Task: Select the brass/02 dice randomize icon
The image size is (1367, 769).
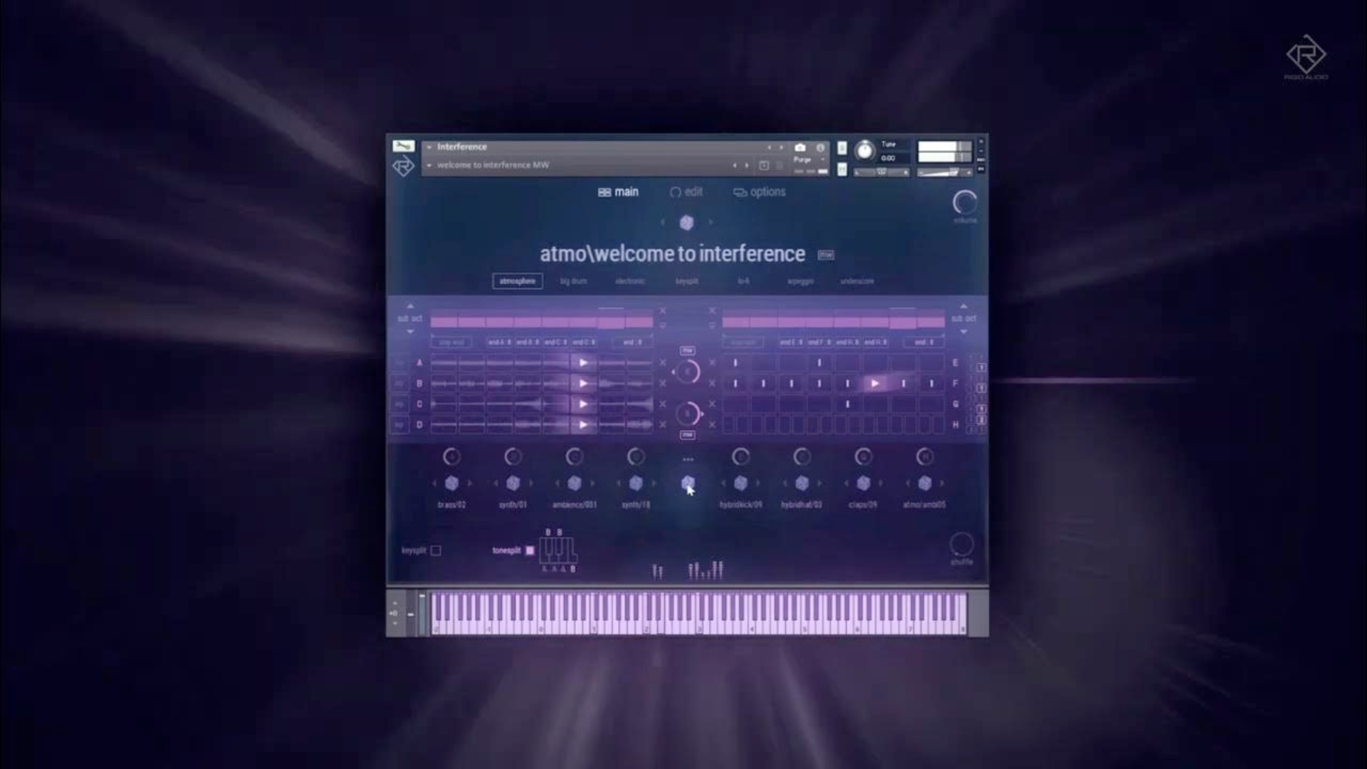Action: (451, 482)
